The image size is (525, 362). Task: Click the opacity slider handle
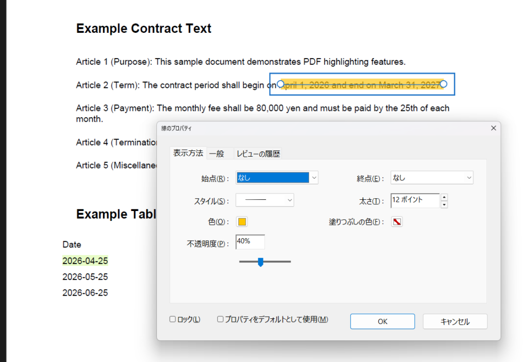pyautogui.click(x=260, y=262)
